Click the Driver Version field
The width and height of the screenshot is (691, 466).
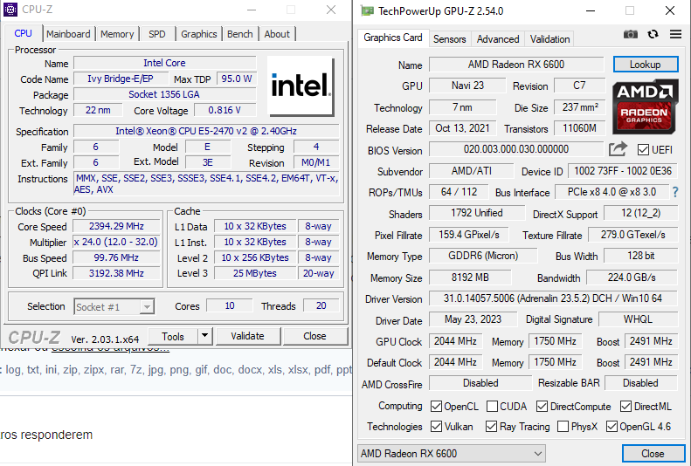pyautogui.click(x=553, y=298)
